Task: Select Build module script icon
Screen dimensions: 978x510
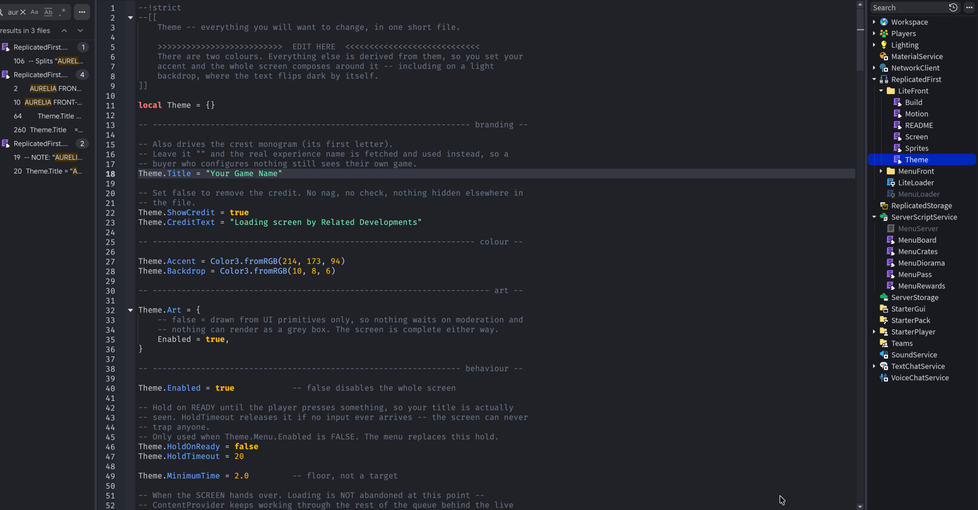Action: 898,102
